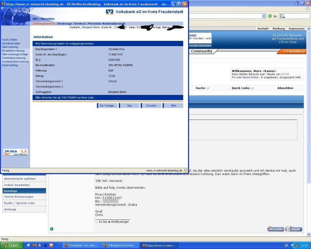Click the Kontakt link
Image resolution: width=311 pixels, height=249 pixels.
[x=263, y=28]
